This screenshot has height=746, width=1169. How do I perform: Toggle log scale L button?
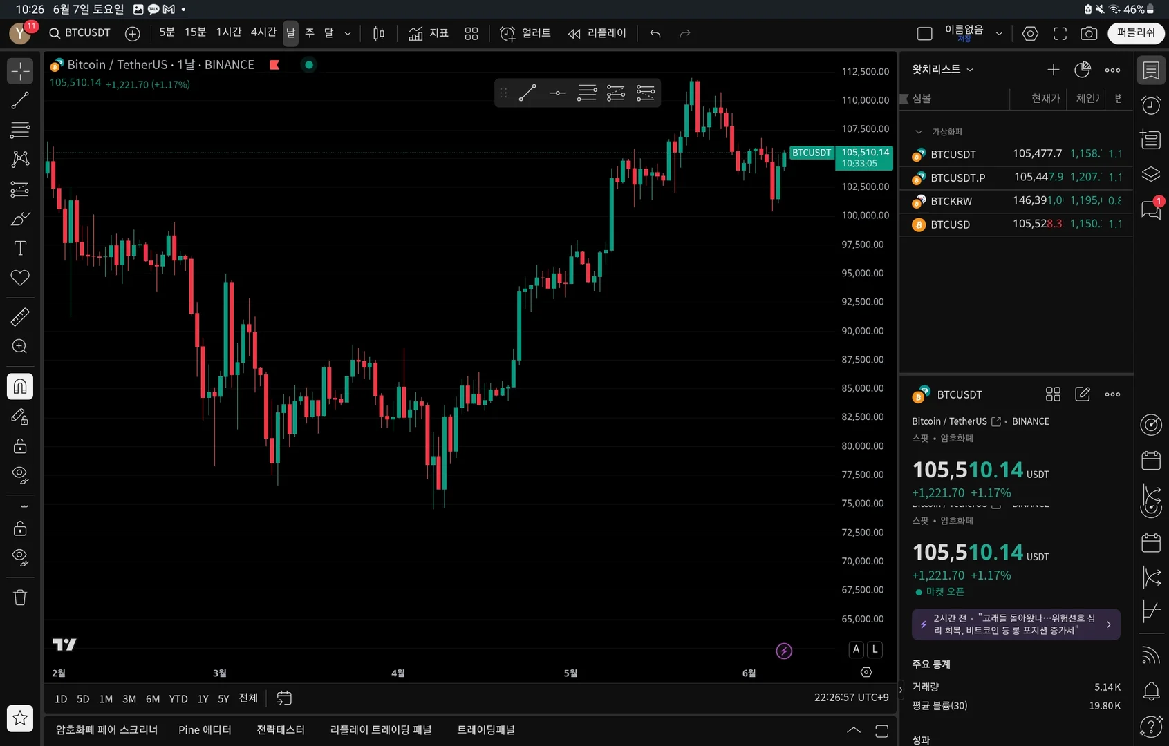(x=875, y=649)
